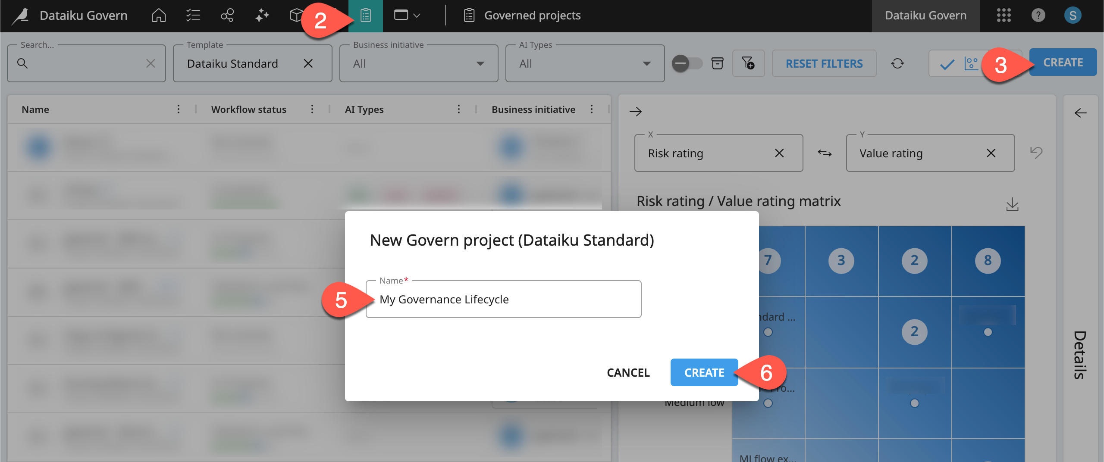Add a new filter using the funnel-plus icon
Viewport: 1104px width, 462px height.
click(x=749, y=63)
